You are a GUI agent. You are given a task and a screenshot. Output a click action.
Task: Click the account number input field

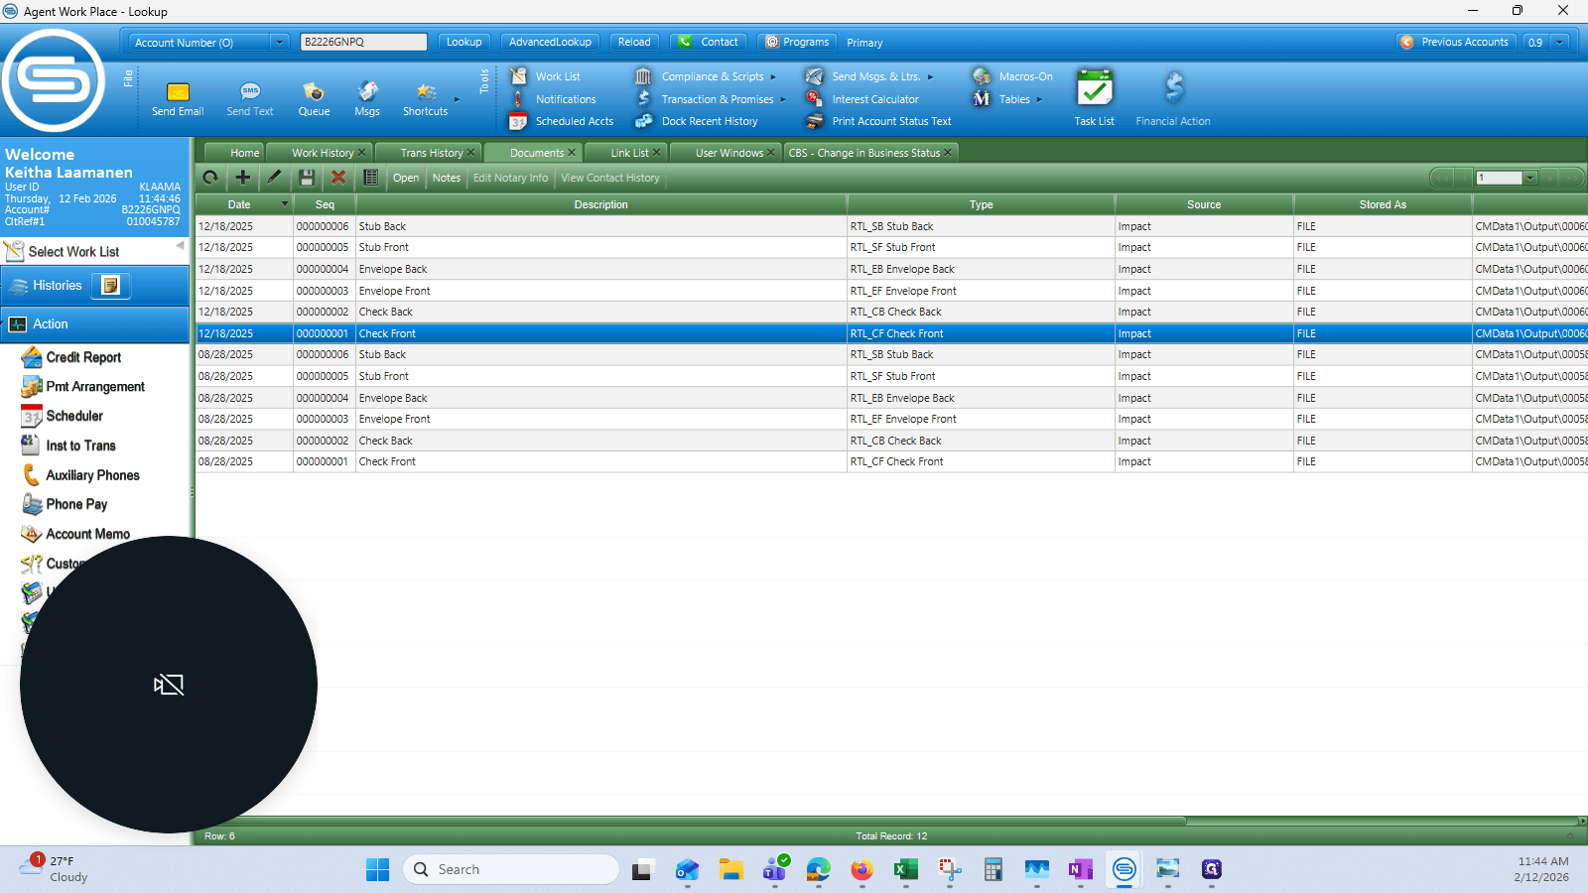pyautogui.click(x=363, y=42)
